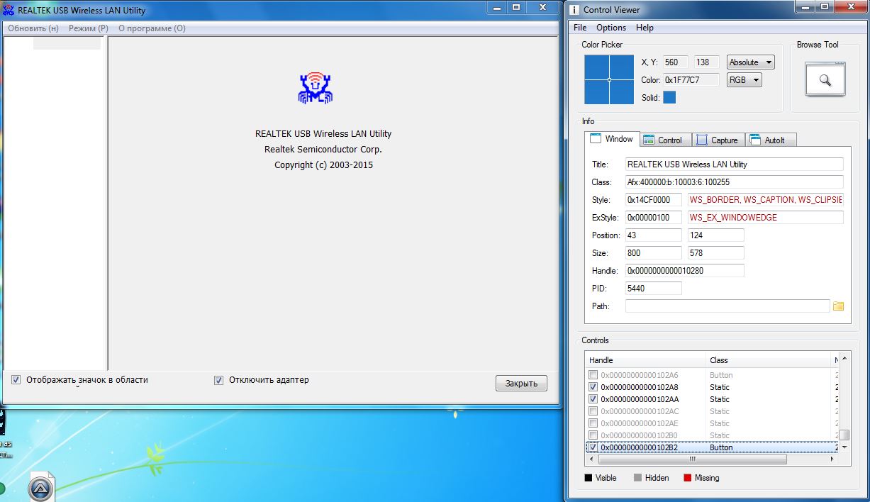The image size is (870, 502).
Task: Open the folder icon next to Path
Action: (838, 306)
